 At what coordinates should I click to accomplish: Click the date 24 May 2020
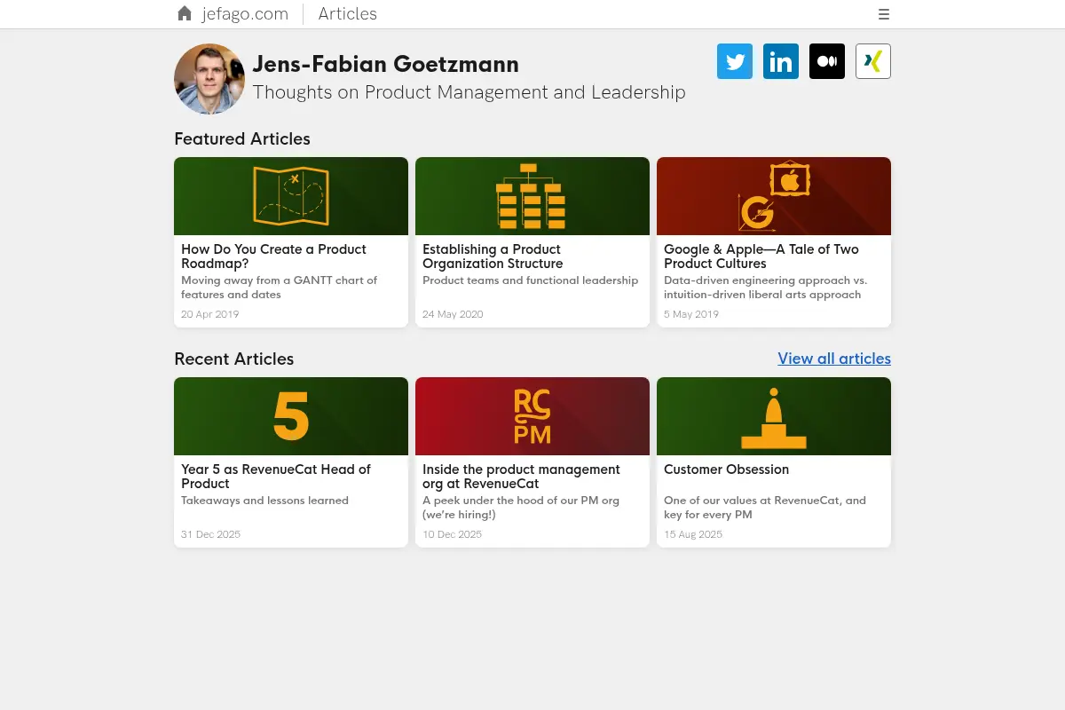tap(453, 314)
